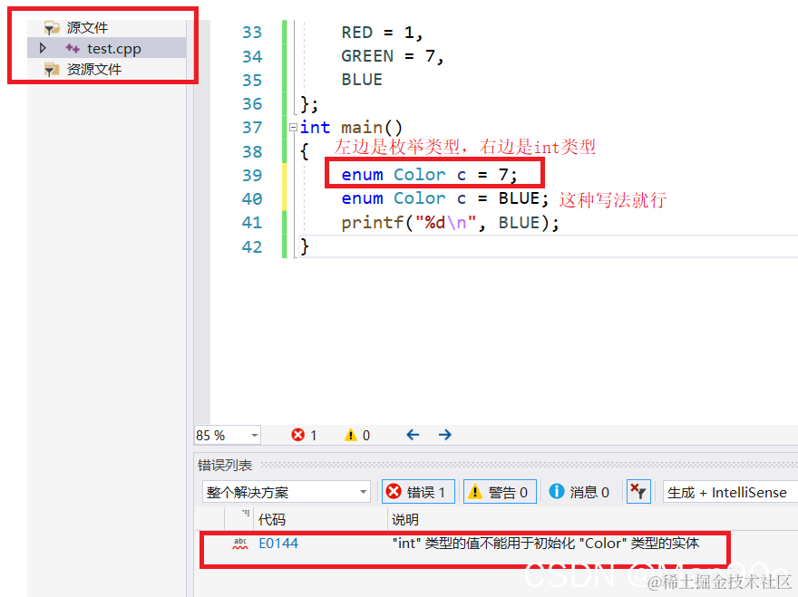
Task: Place cursor on printf("%d\n", BLUE); line
Action: click(x=450, y=223)
